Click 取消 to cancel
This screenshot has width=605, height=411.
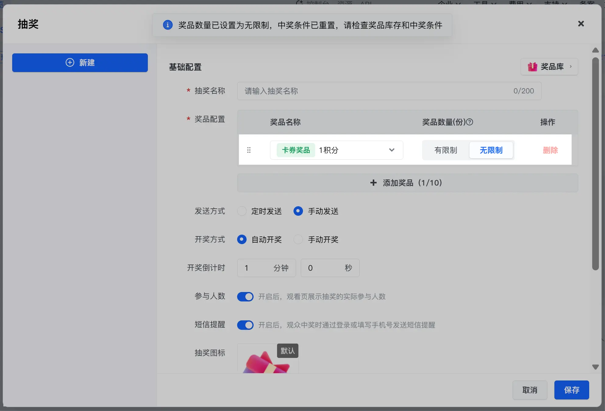click(530, 390)
